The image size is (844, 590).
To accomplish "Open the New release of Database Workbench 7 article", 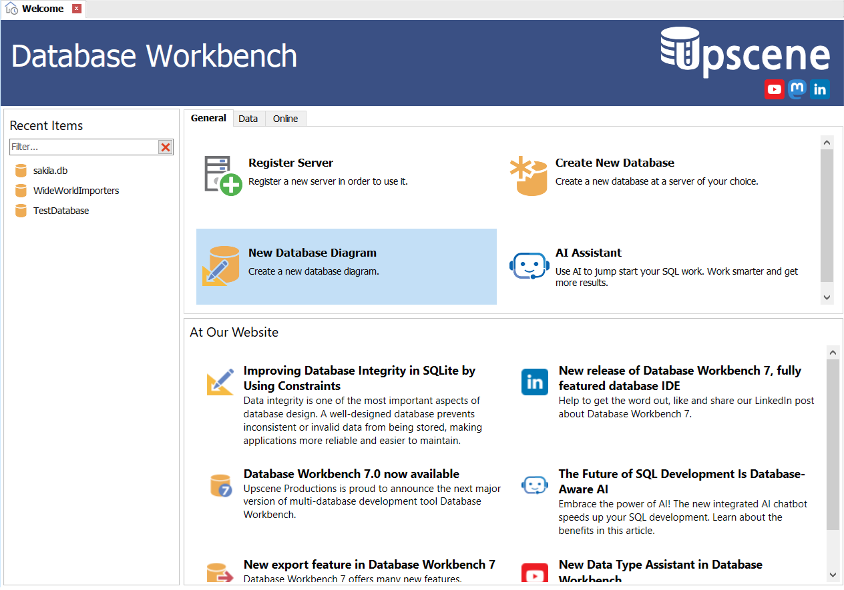I will tap(680, 378).
